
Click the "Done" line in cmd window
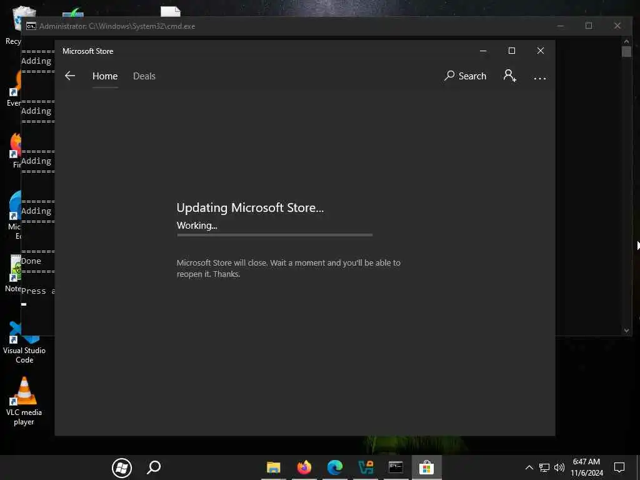[x=31, y=261]
